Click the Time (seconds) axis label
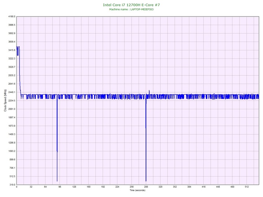 point(137,190)
